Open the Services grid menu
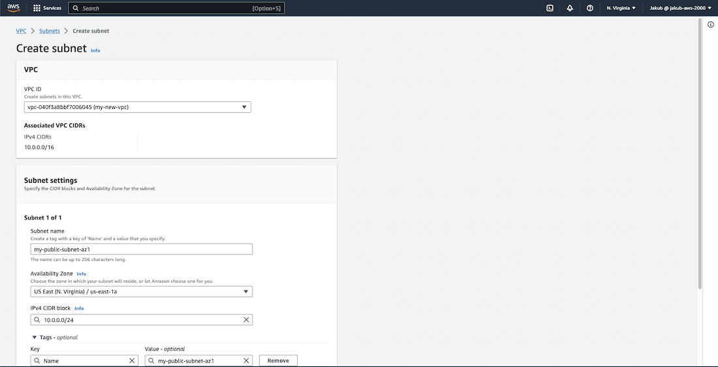This screenshot has height=367, width=718. 48,8
